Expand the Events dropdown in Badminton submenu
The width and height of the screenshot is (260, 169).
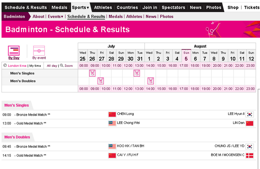click(56, 17)
